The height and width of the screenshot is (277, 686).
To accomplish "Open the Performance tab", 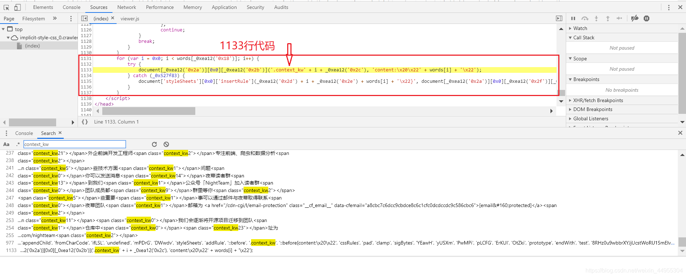I will click(x=160, y=7).
